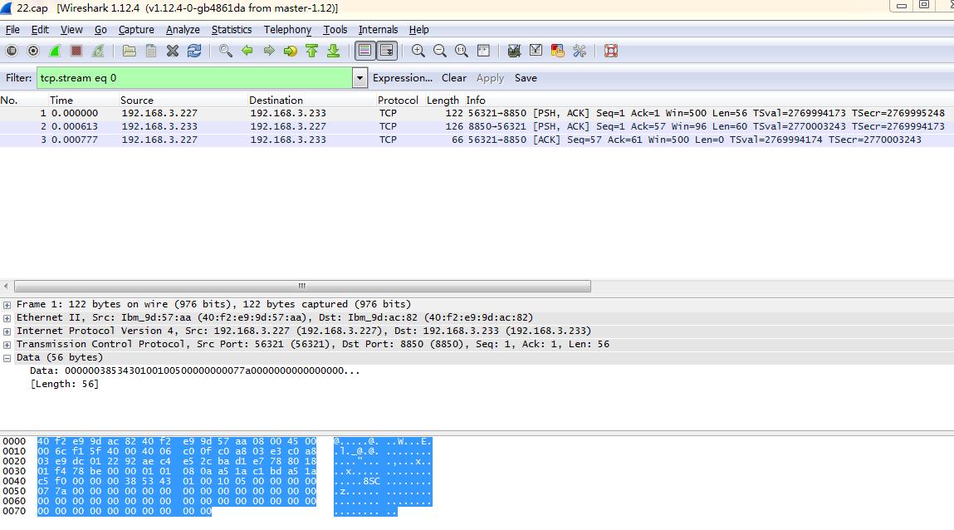Click the stop capture red square icon
954x530 pixels.
point(76,51)
